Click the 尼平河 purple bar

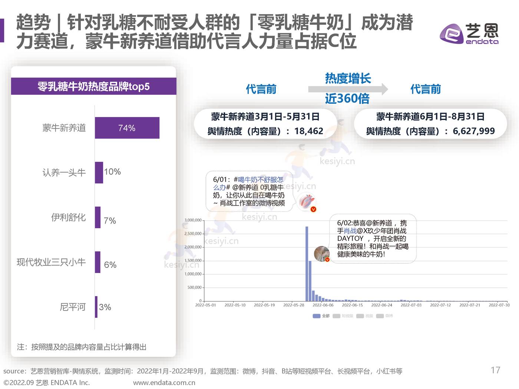tap(96, 307)
